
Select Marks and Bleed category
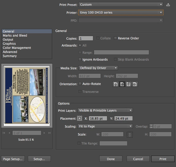click(27, 35)
